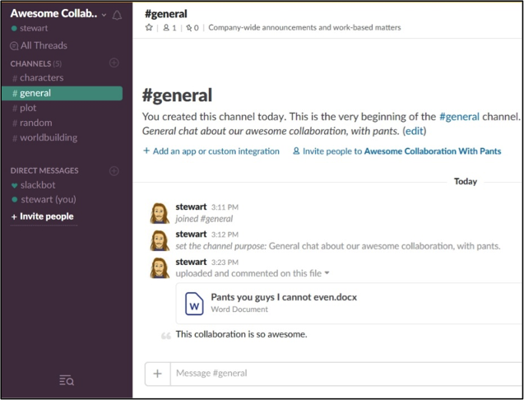Viewport: 524px width, 400px height.
Task: Click the new direct message plus icon
Action: click(x=114, y=171)
